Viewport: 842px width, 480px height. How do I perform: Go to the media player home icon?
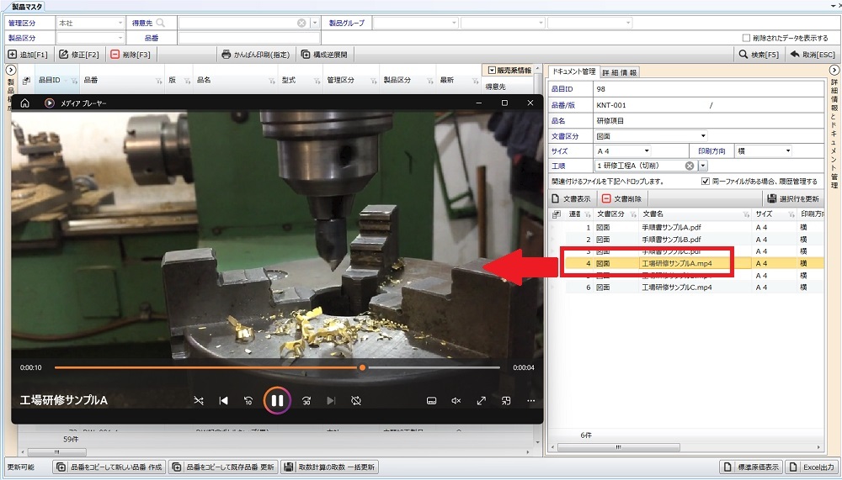click(x=25, y=103)
